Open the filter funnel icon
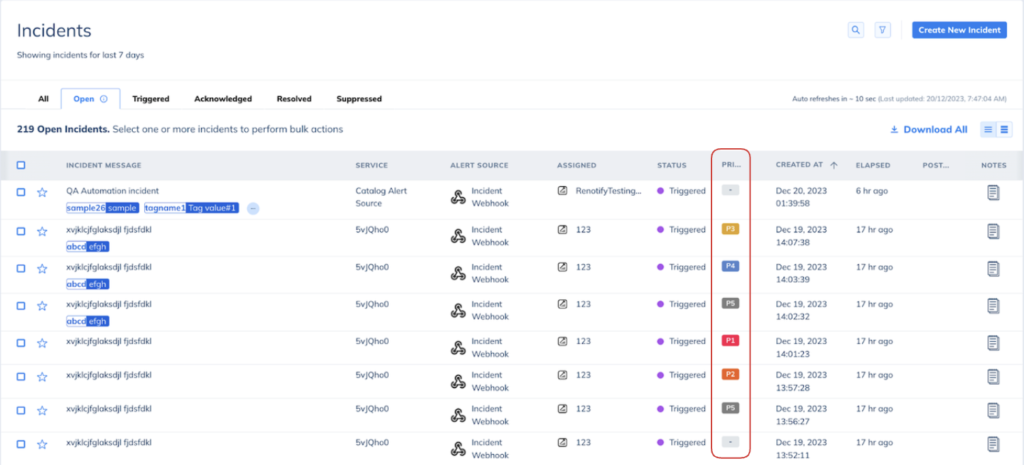Image resolution: width=1024 pixels, height=465 pixels. click(882, 30)
